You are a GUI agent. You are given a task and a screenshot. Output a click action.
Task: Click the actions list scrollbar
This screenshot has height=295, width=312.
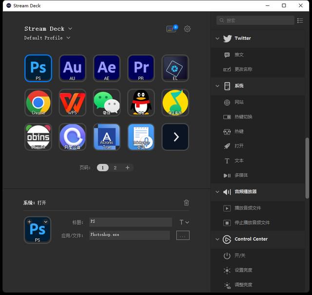click(307, 168)
